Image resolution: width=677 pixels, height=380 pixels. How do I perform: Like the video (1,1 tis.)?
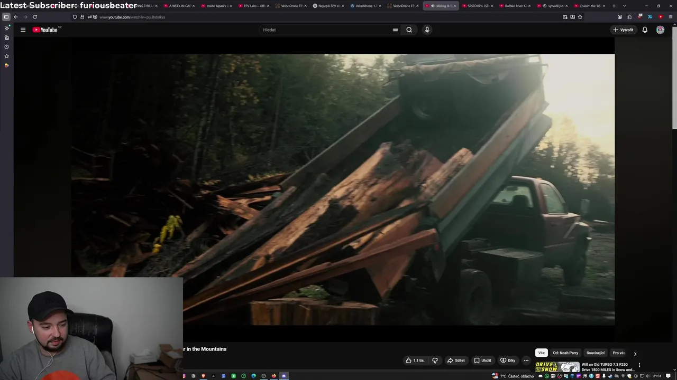pos(415,360)
